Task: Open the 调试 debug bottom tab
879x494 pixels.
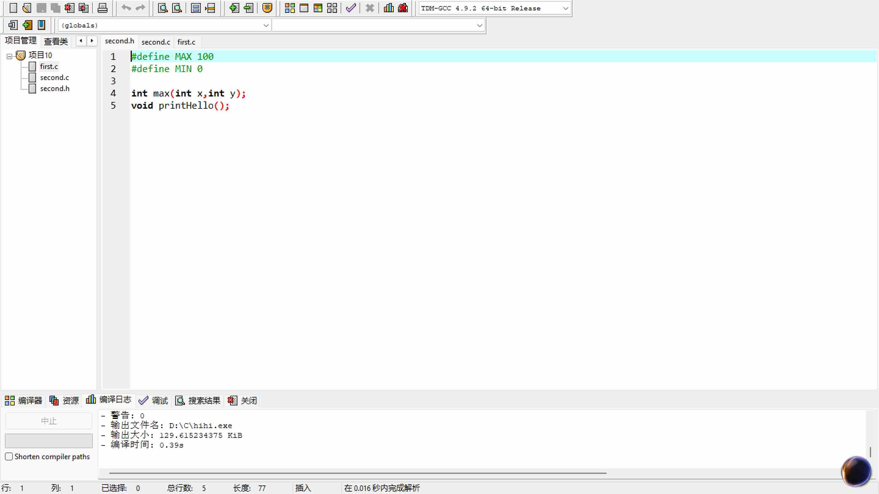Action: [x=154, y=401]
